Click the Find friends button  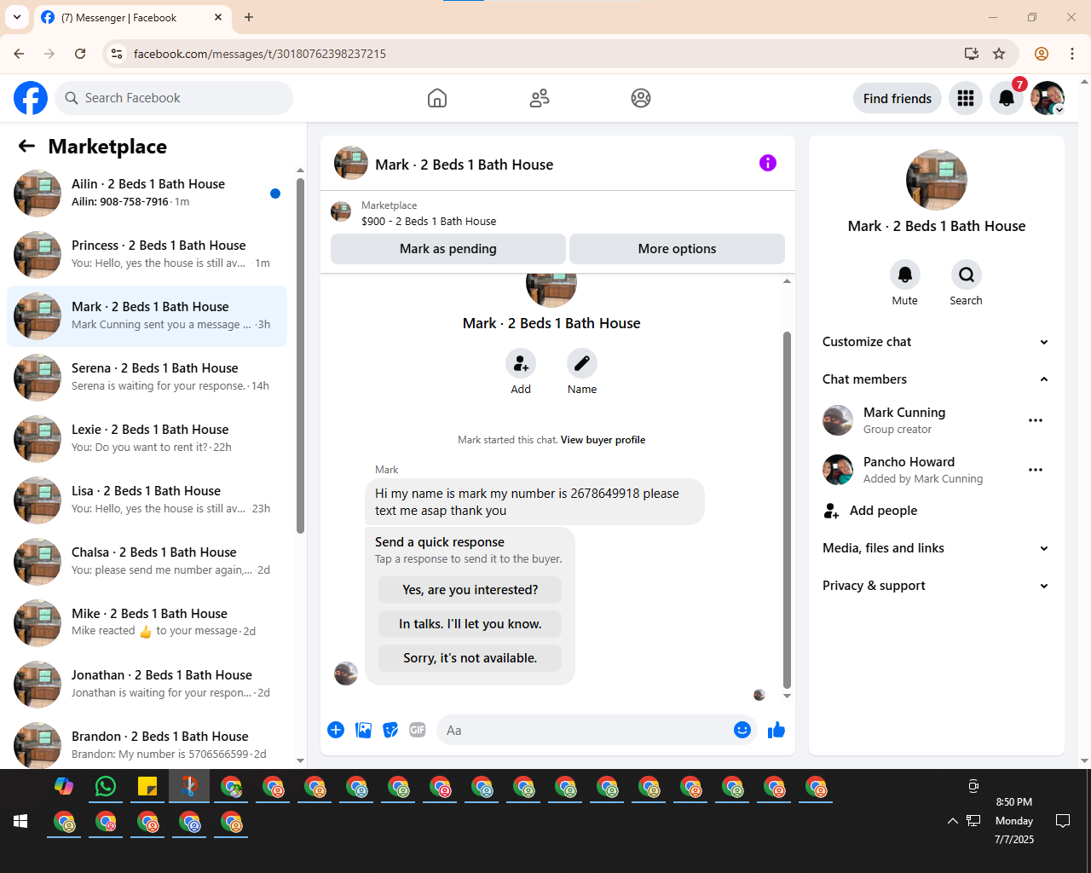click(x=898, y=98)
